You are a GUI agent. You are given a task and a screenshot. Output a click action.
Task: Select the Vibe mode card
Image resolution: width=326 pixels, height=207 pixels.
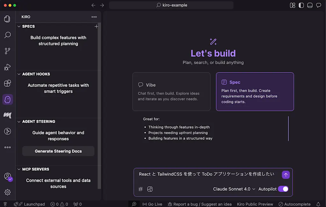point(171,92)
